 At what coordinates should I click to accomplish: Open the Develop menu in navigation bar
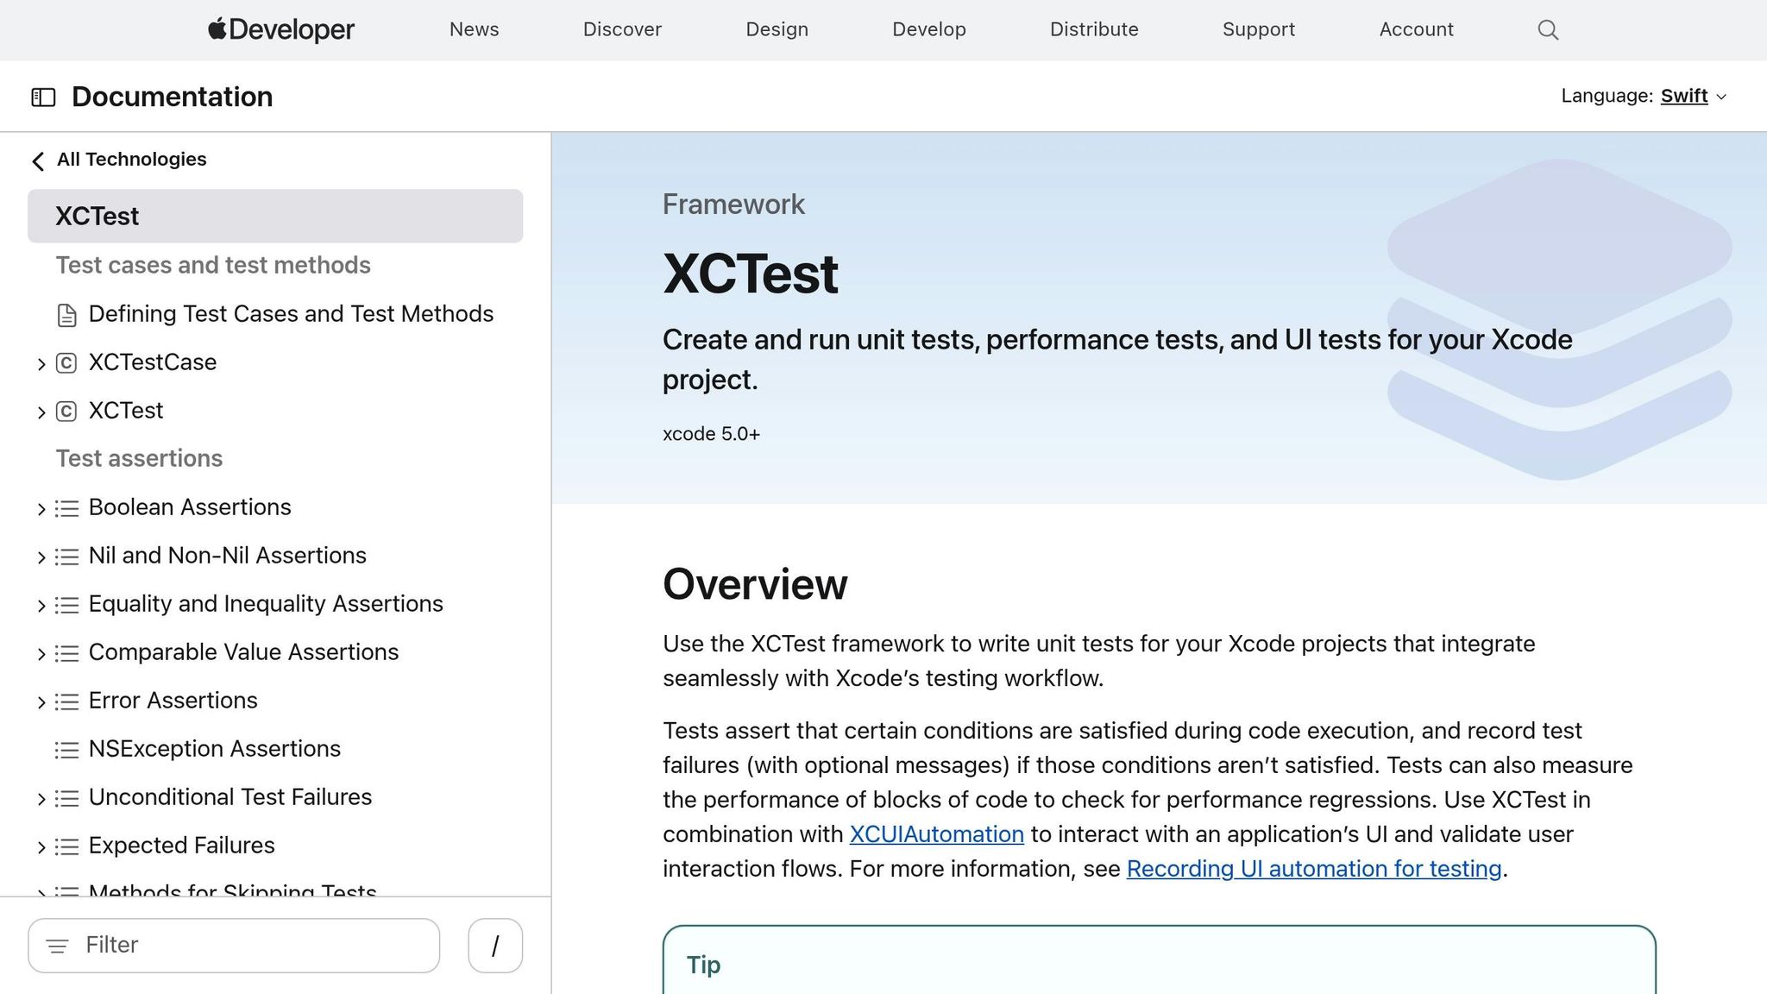[x=928, y=30]
